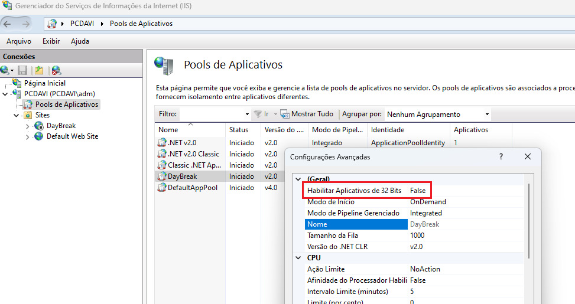Select Pools de Aplicativos tree item
575x304 pixels.
tap(67, 104)
